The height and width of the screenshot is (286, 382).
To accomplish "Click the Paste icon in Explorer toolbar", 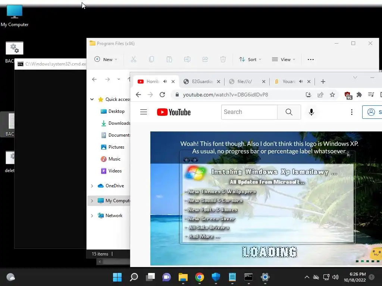I will (169, 59).
